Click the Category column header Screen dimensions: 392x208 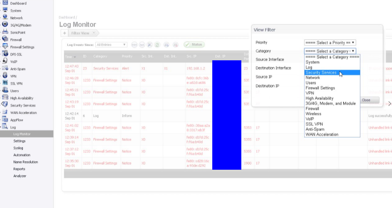pyautogui.click(x=100, y=56)
